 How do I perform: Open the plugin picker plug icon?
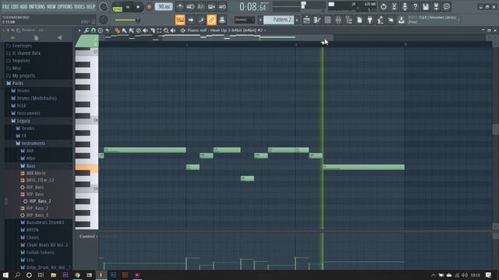tap(370, 20)
